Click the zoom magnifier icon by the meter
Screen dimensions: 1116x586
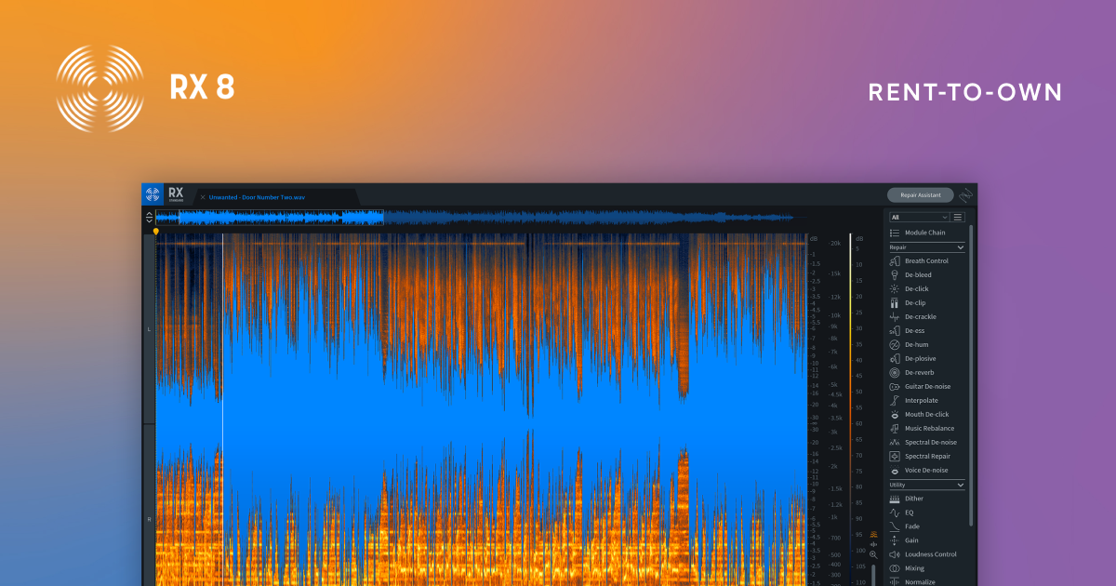873,554
